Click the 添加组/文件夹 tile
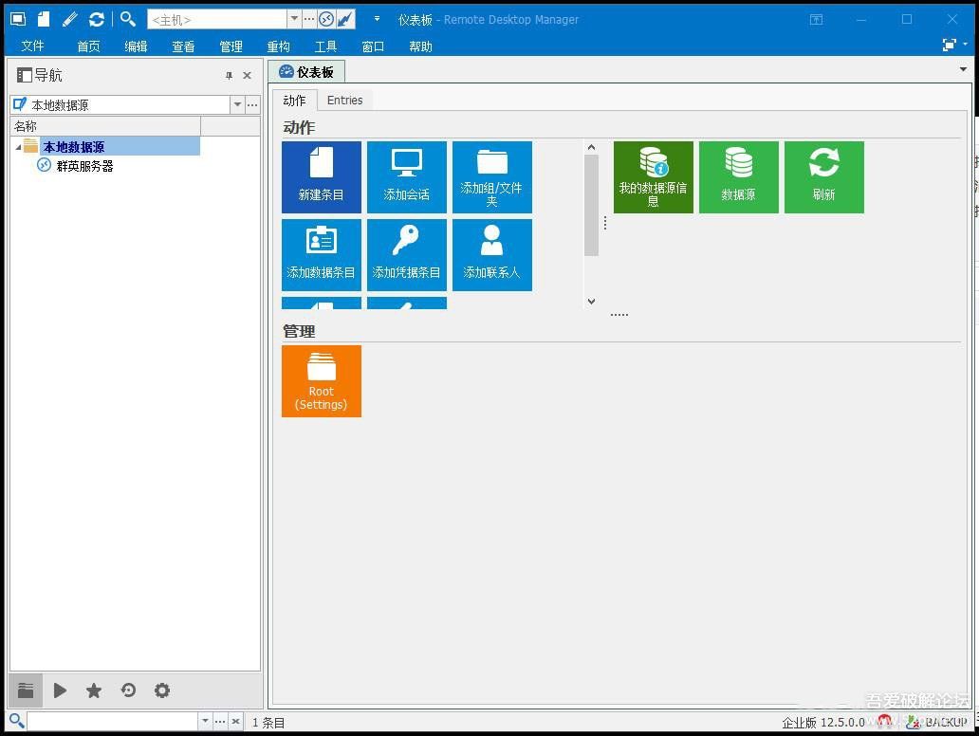The image size is (979, 736). 491,177
